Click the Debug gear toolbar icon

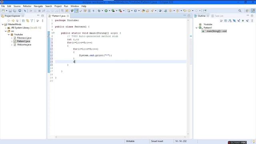point(99,11)
